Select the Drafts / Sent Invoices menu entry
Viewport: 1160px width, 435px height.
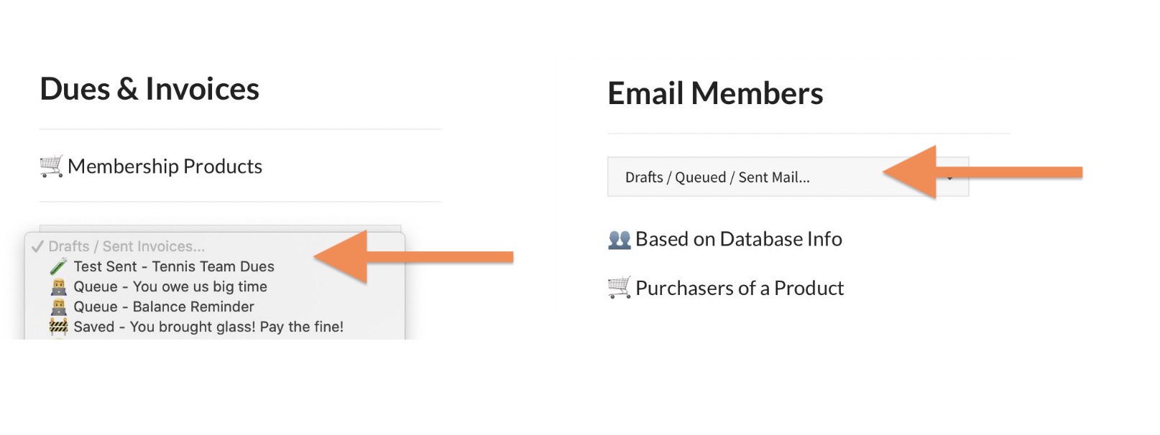click(126, 246)
